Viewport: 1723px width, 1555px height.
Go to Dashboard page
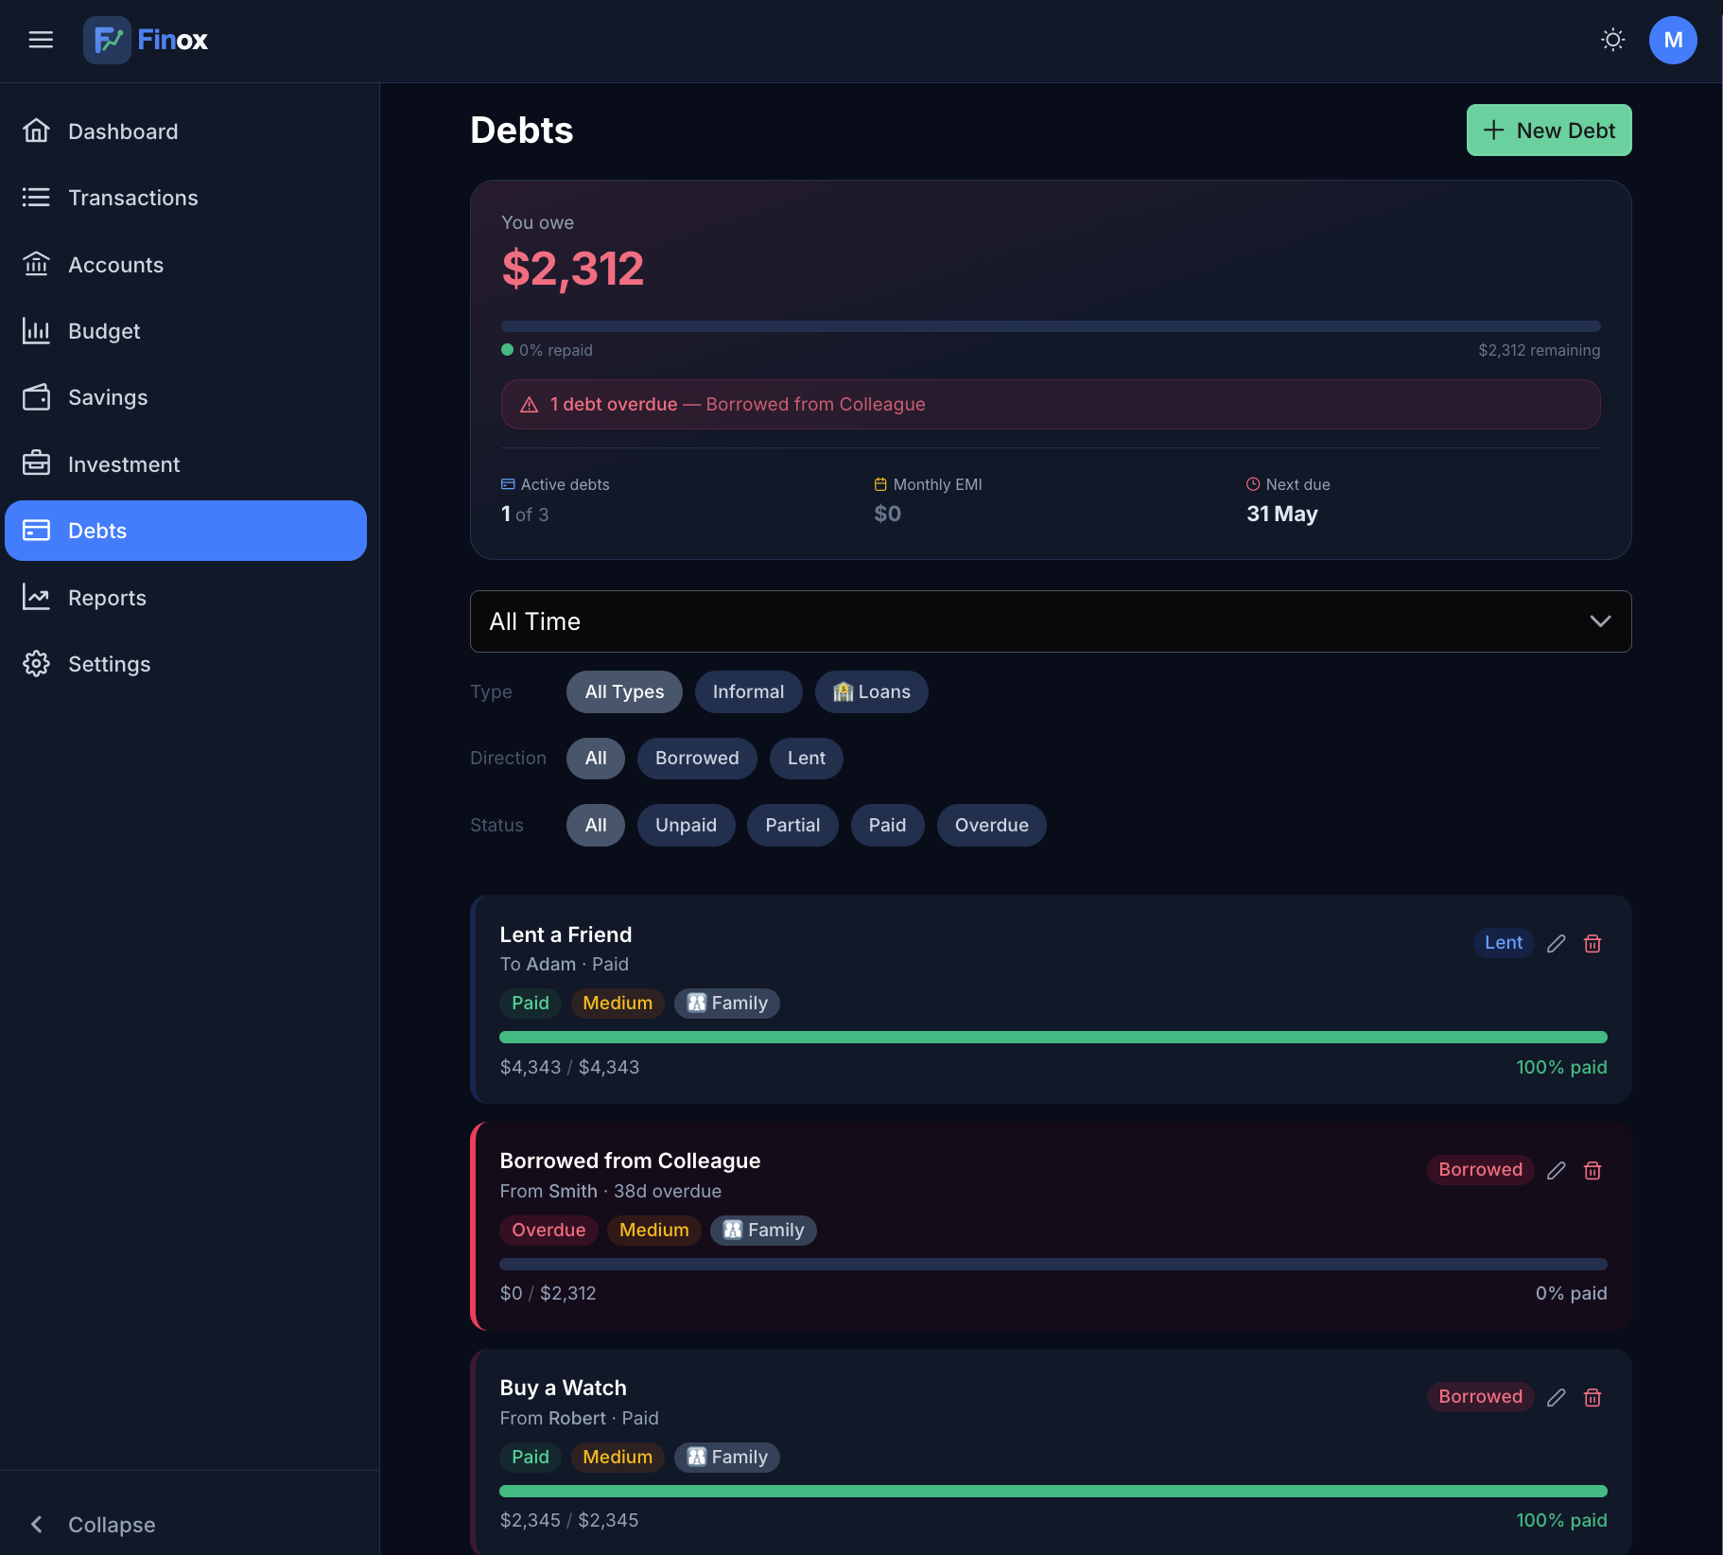[x=185, y=131]
